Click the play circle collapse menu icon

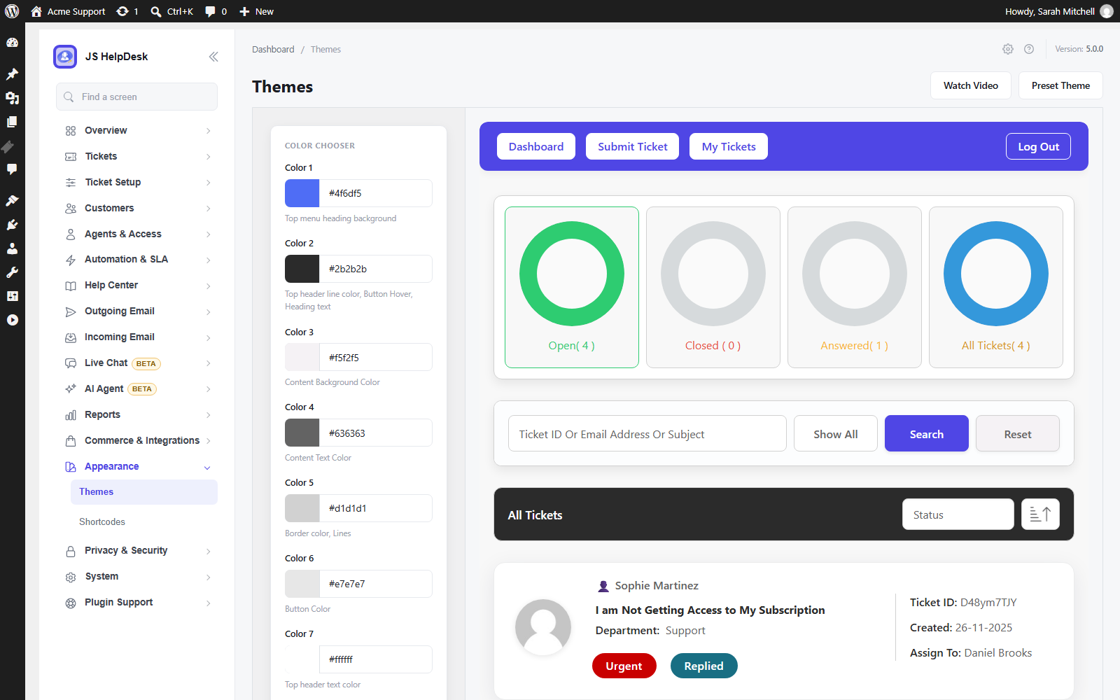click(12, 320)
